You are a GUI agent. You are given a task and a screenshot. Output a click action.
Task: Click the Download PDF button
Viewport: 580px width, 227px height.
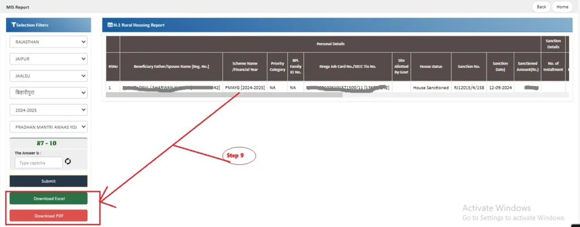(x=49, y=216)
